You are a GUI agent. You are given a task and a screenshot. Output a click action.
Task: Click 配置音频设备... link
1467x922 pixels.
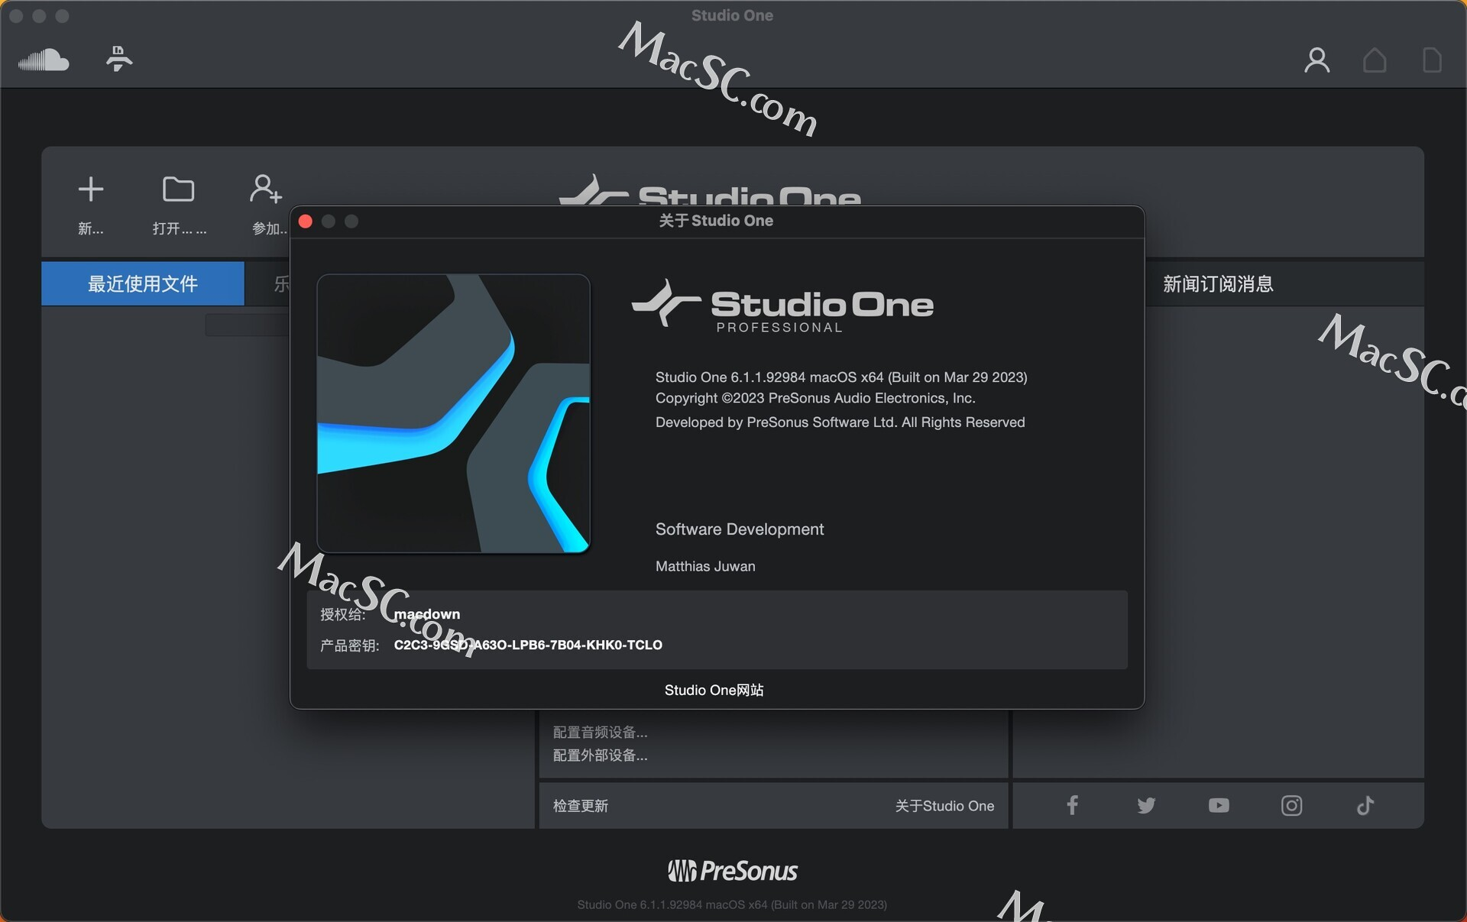click(600, 733)
